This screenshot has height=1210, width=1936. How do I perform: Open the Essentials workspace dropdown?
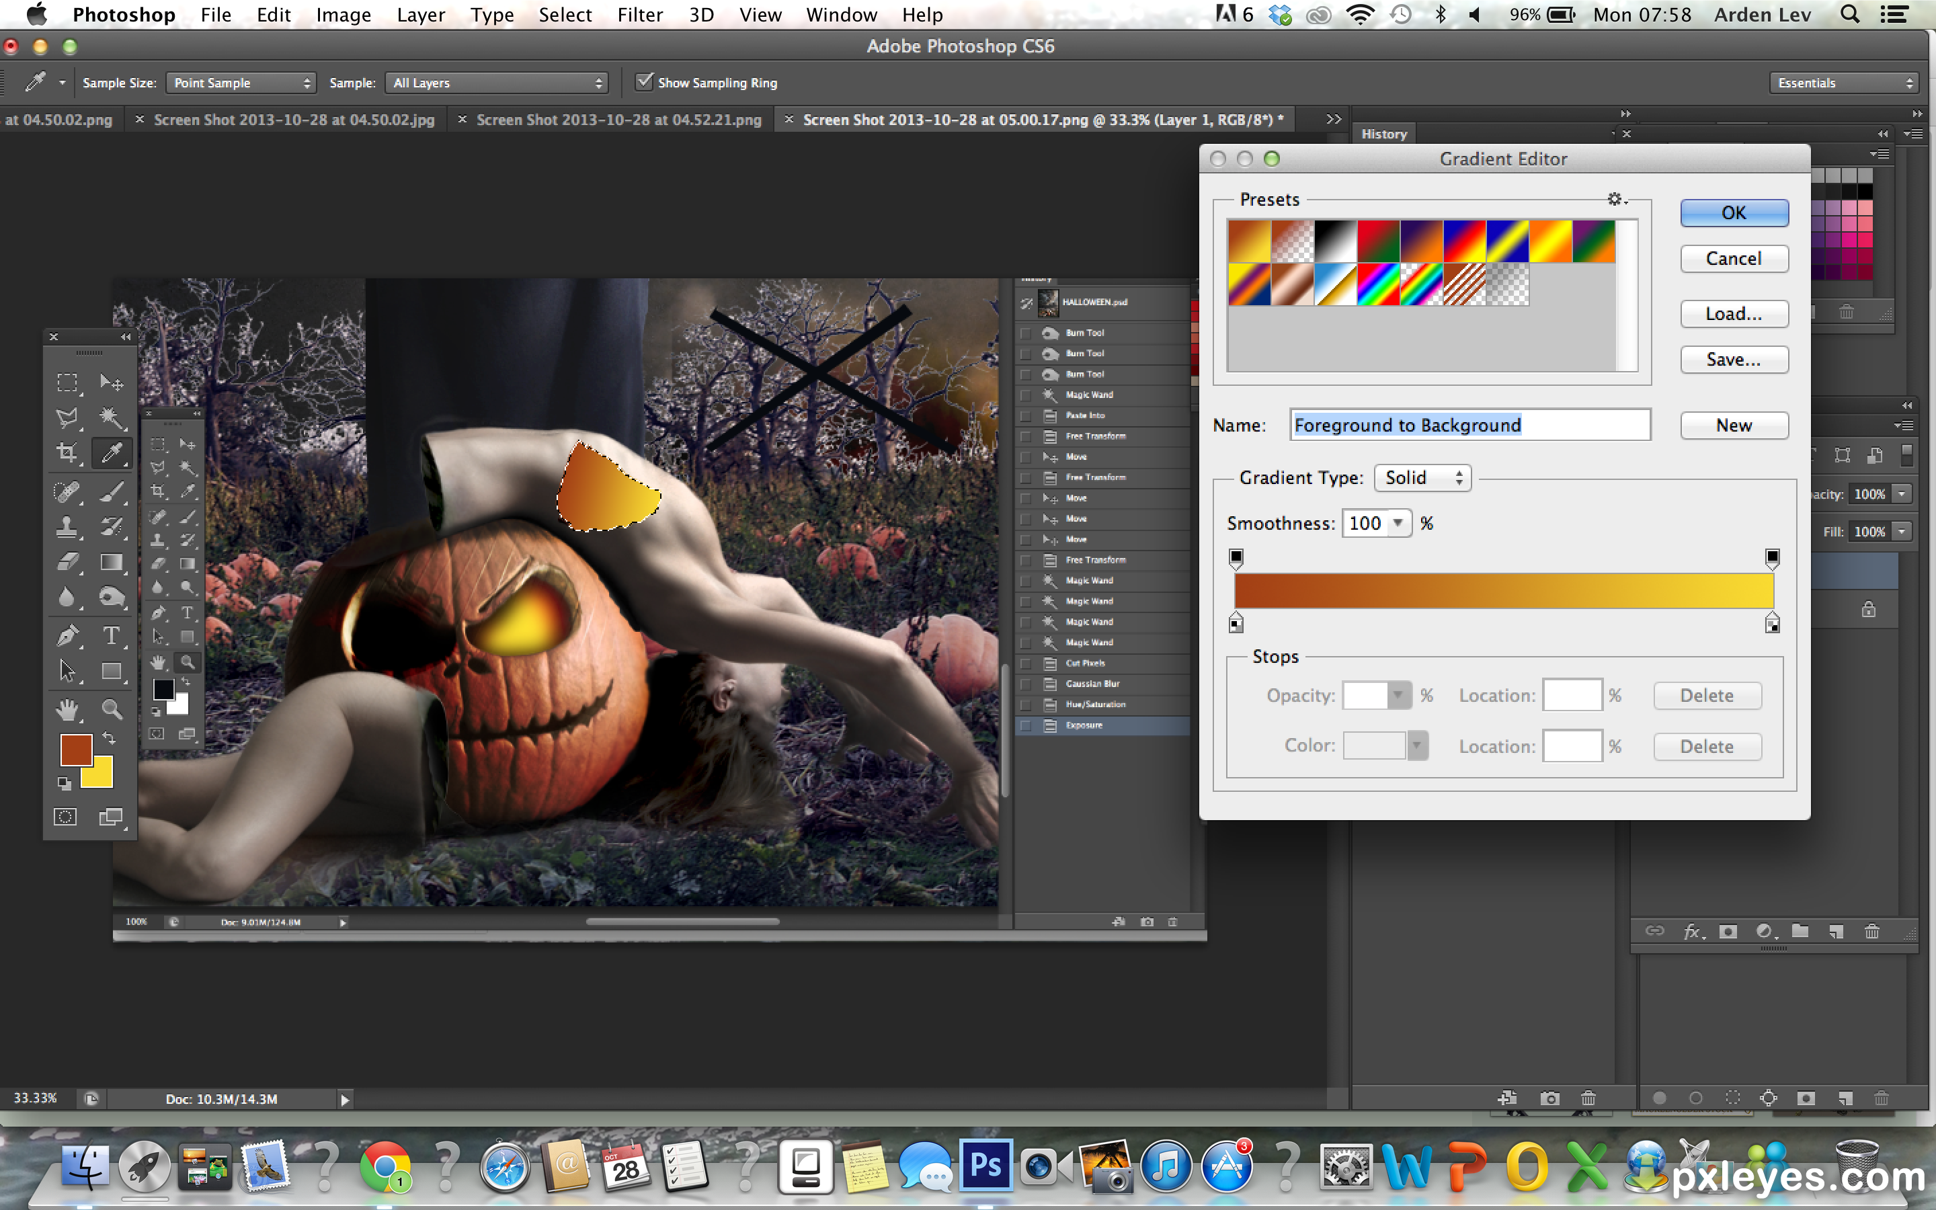click(1844, 83)
